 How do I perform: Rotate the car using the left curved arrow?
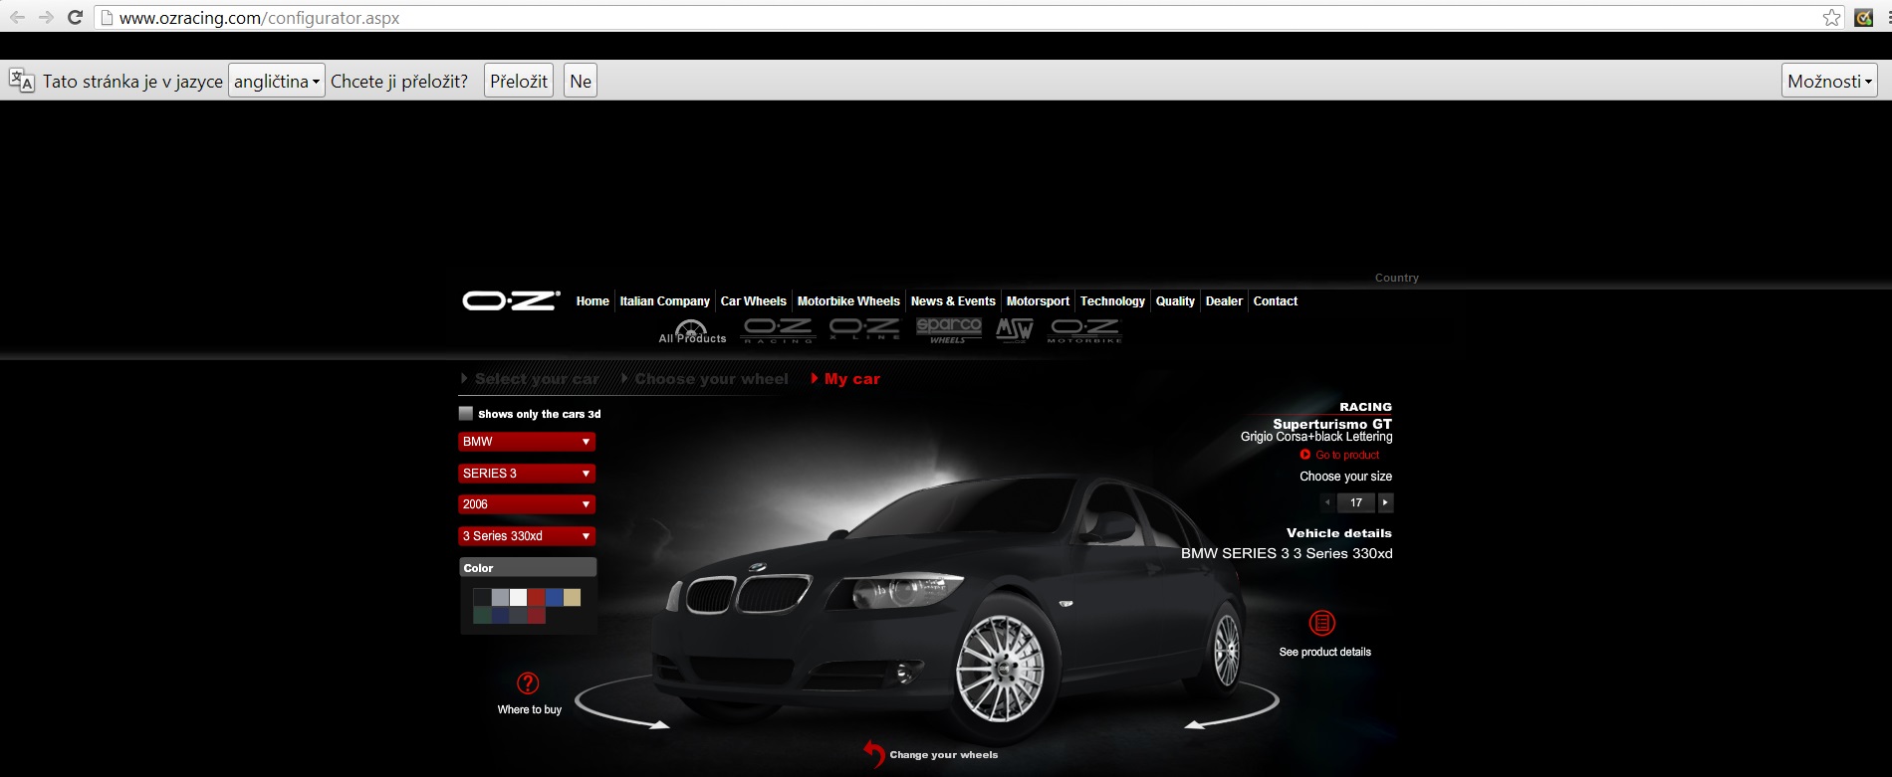tap(622, 704)
